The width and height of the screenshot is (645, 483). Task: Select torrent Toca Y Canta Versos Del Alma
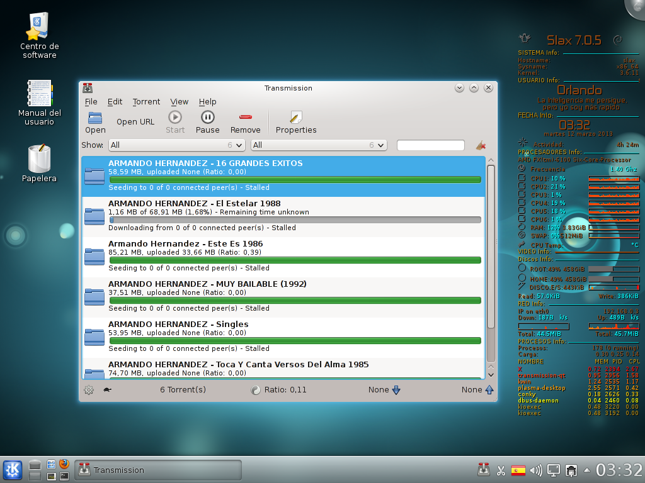283,369
